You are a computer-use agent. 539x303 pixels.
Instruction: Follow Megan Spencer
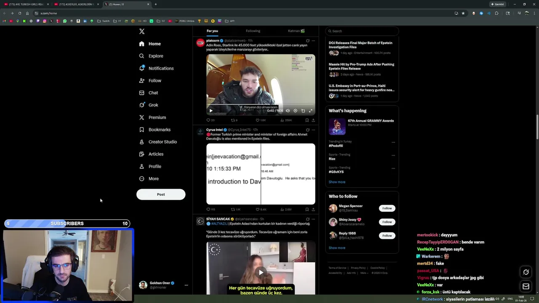(387, 208)
